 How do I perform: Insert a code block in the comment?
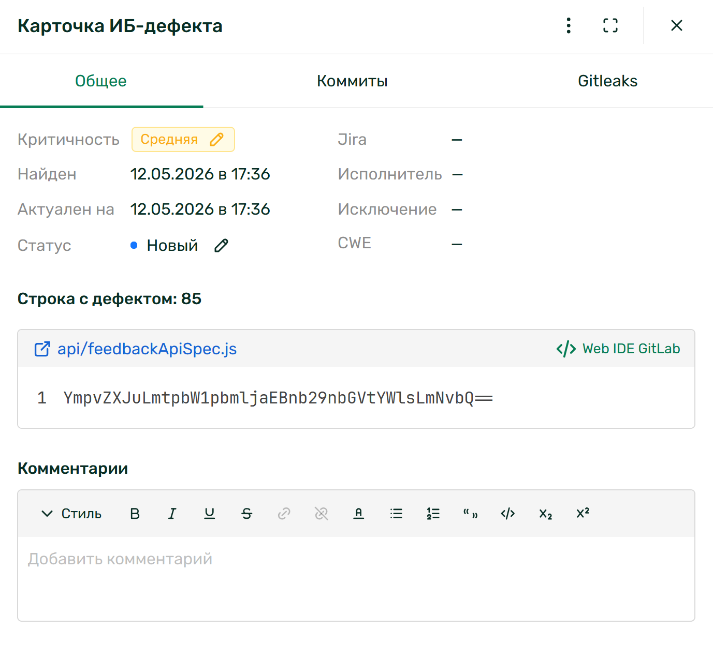pos(508,514)
